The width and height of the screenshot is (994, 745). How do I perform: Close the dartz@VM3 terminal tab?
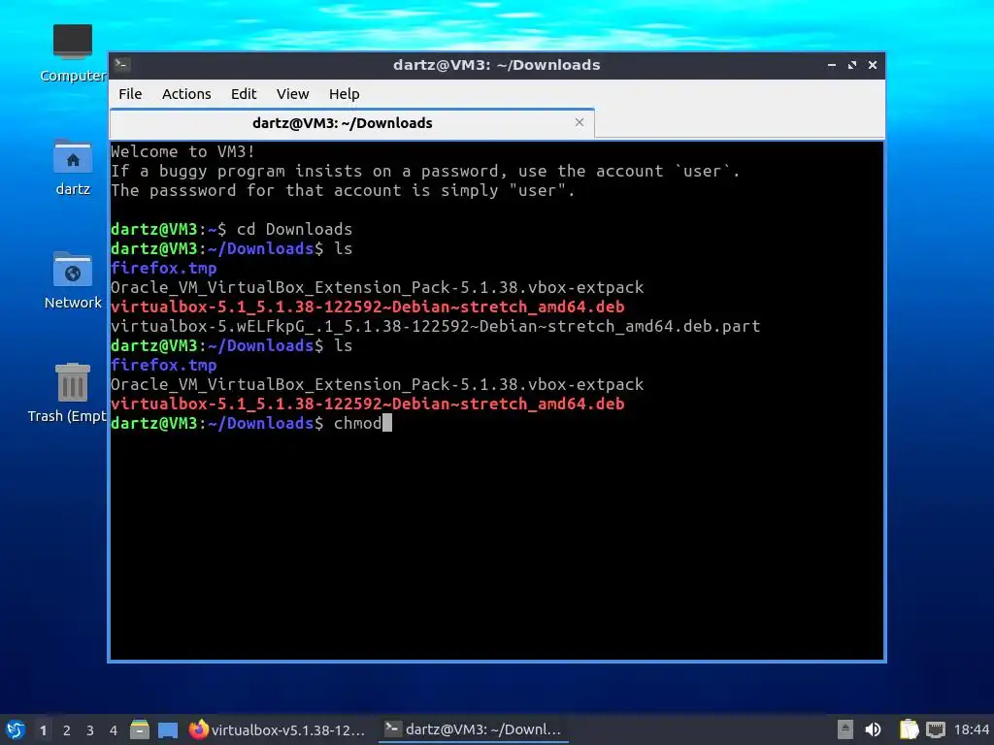click(x=579, y=122)
